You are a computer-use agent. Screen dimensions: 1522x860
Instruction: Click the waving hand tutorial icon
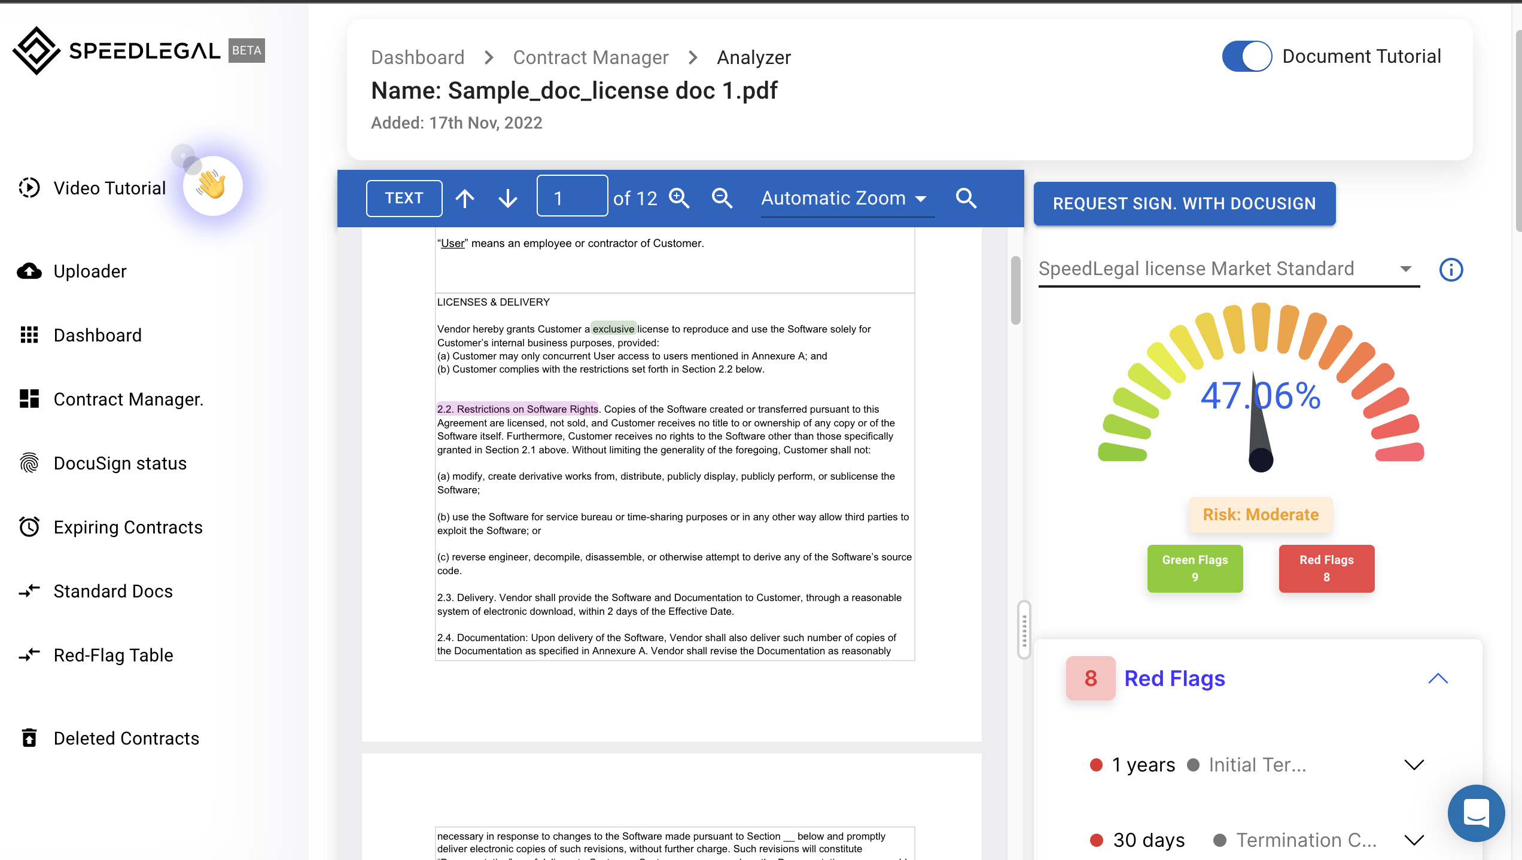coord(212,185)
